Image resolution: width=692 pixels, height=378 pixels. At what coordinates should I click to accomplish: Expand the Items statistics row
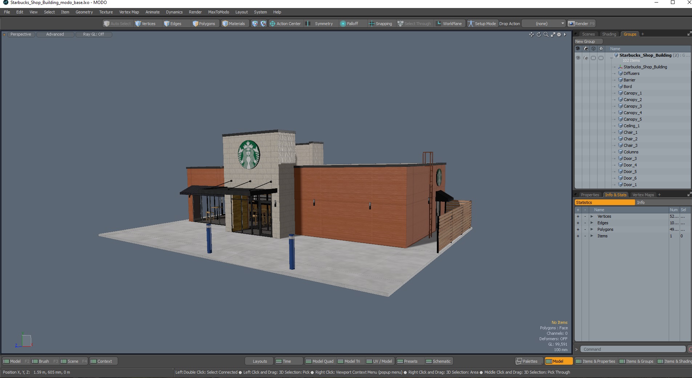(592, 236)
